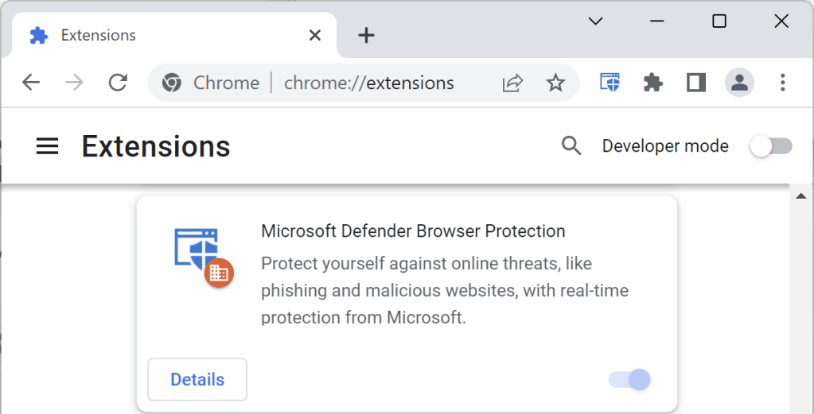Select the Extensions tab

pyautogui.click(x=159, y=35)
